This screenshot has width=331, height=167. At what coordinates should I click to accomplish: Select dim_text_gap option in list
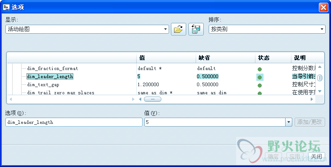43,85
